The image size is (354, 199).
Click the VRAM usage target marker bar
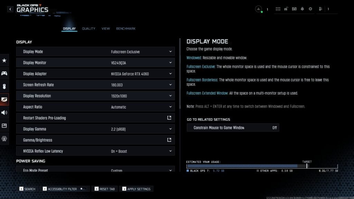(307, 165)
